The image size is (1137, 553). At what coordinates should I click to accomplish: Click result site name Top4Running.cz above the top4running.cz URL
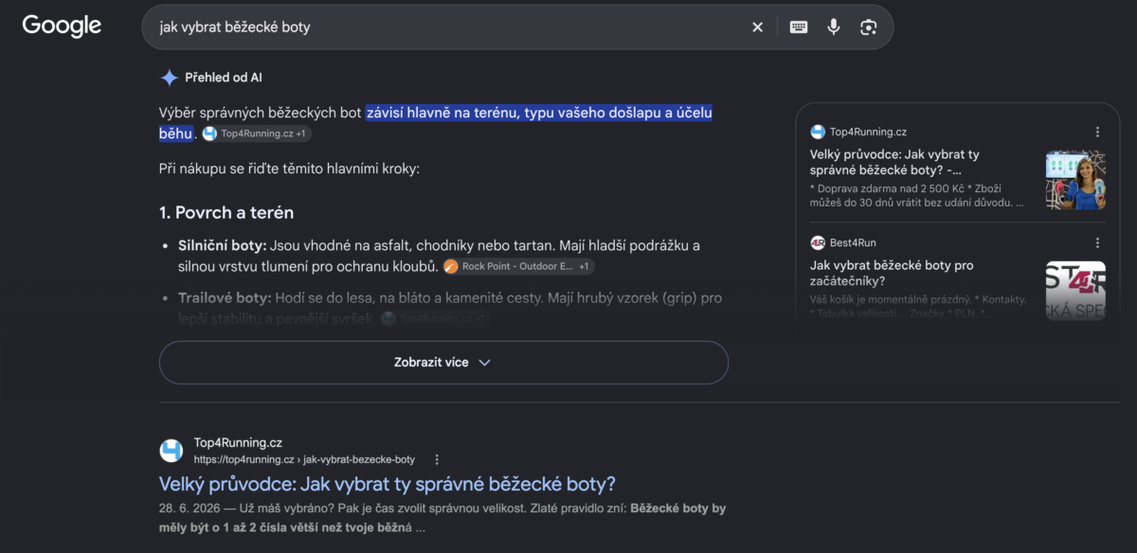(238, 442)
